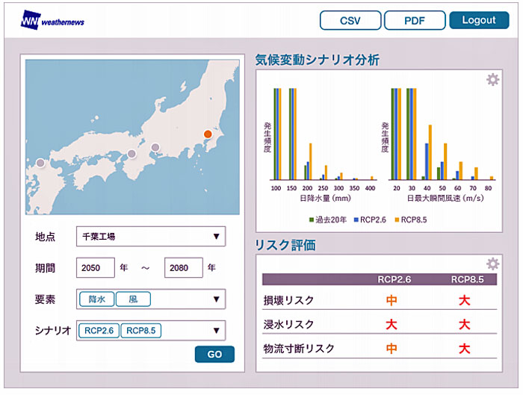The height and width of the screenshot is (395, 523).
Task: Click the 日最大瞬間風速 (m/s) axis label
Action: pos(445,199)
